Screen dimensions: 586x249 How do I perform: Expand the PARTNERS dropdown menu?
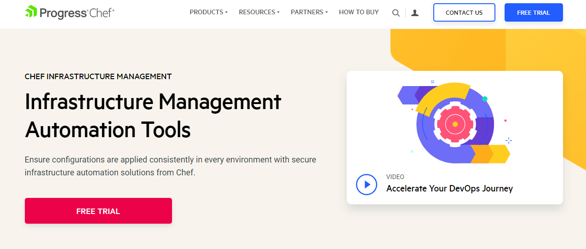tap(309, 12)
